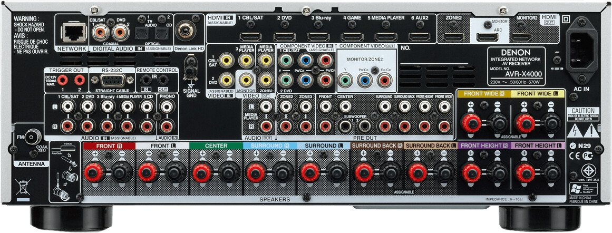
Task: Select the HDMI 1 CBL/SAT input port
Action: click(x=251, y=37)
